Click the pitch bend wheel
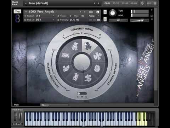Image resolution: width=170 pixels, height=128 pixels. point(15,116)
